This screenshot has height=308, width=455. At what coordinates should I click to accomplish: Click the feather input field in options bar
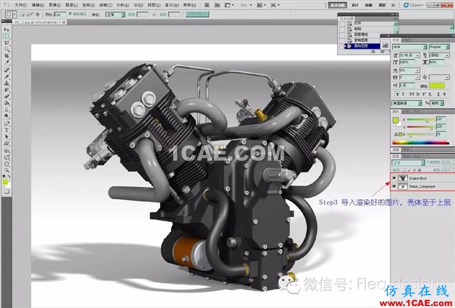(60, 14)
